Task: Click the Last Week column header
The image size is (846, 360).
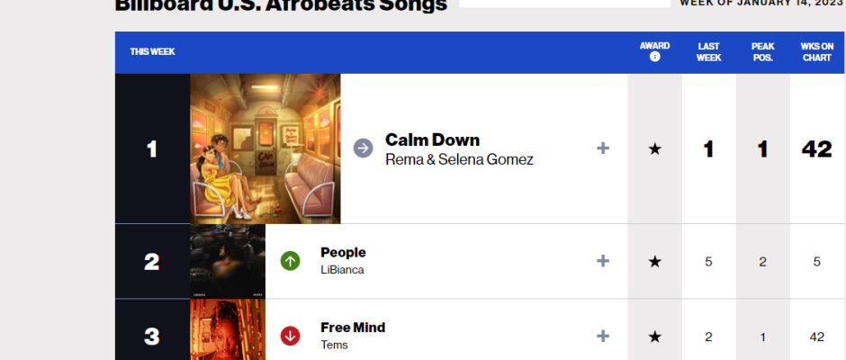Action: (x=708, y=51)
